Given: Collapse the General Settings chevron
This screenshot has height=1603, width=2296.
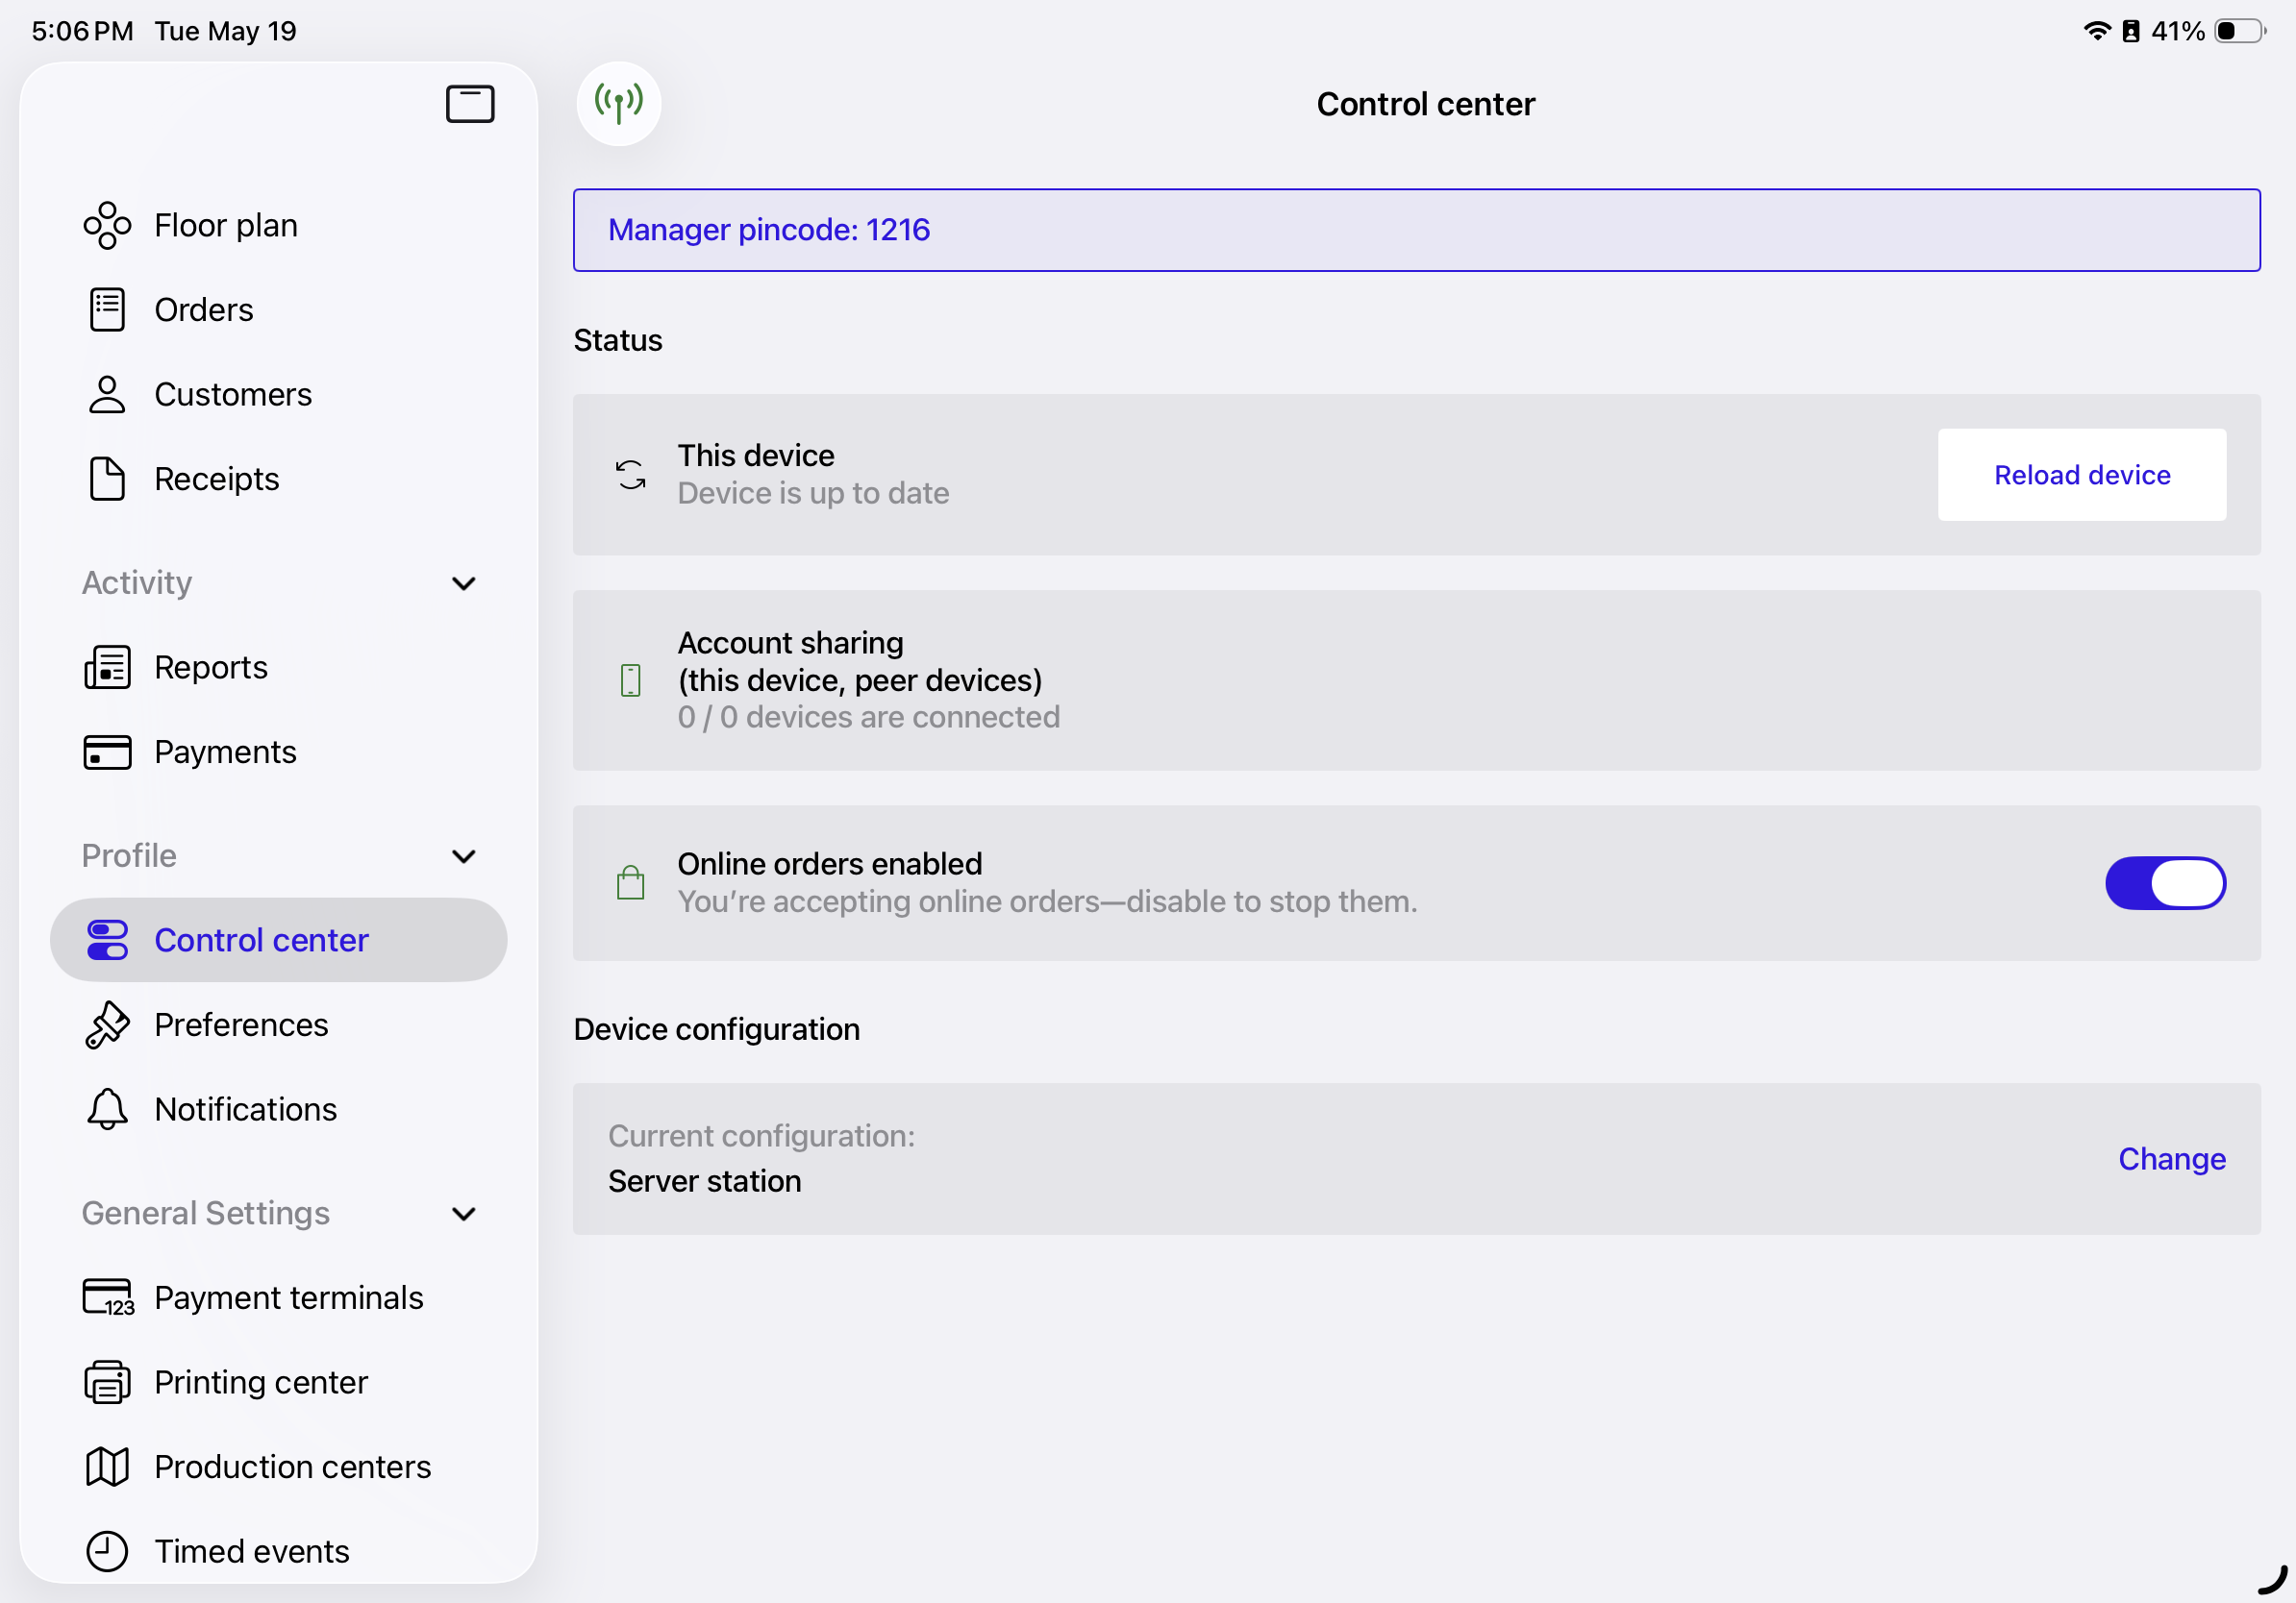Looking at the screenshot, I should [x=464, y=1214].
